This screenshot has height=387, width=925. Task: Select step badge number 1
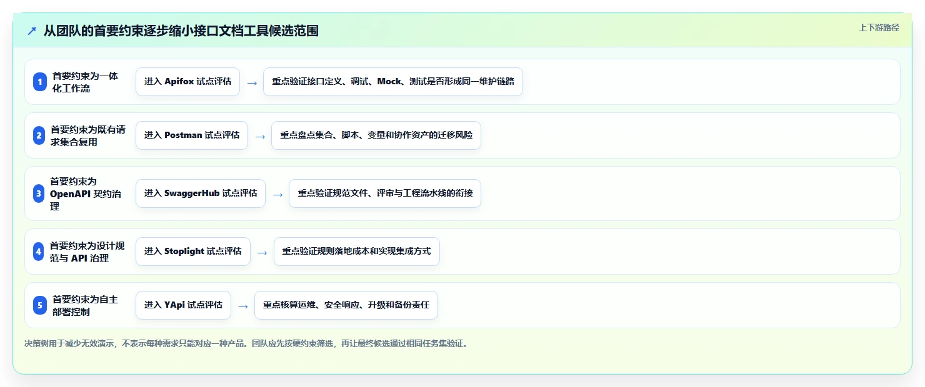[40, 82]
